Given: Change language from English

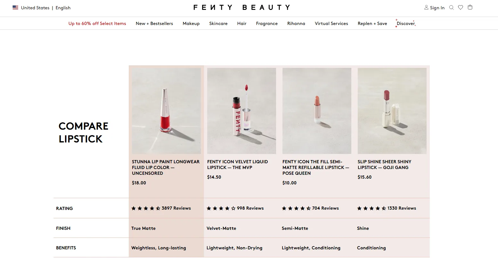Looking at the screenshot, I should click(x=63, y=8).
